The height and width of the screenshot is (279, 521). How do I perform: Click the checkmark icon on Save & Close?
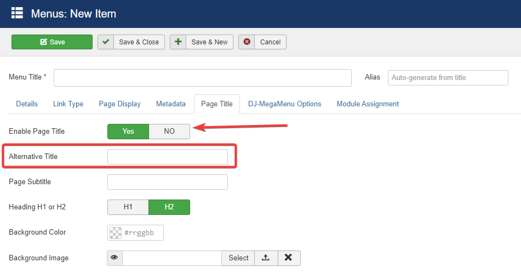click(106, 42)
